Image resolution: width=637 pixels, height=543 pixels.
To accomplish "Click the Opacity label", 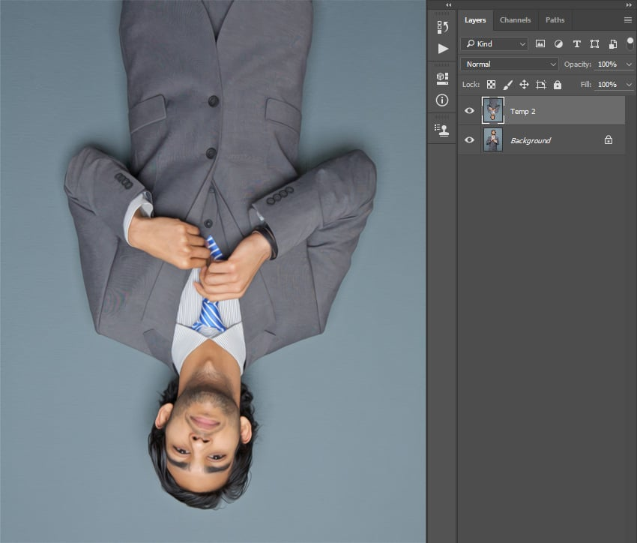I will (x=578, y=64).
